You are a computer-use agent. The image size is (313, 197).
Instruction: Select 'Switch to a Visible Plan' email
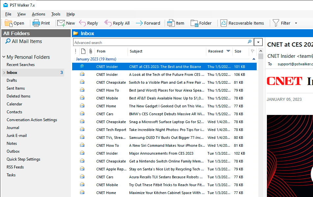click(x=164, y=82)
